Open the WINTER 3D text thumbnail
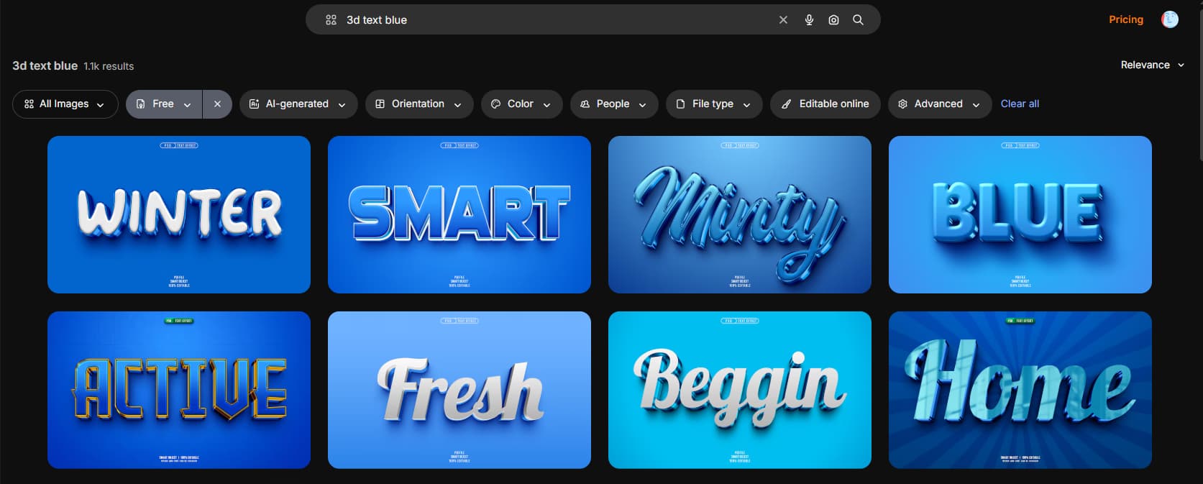This screenshot has height=484, width=1203. (x=179, y=214)
